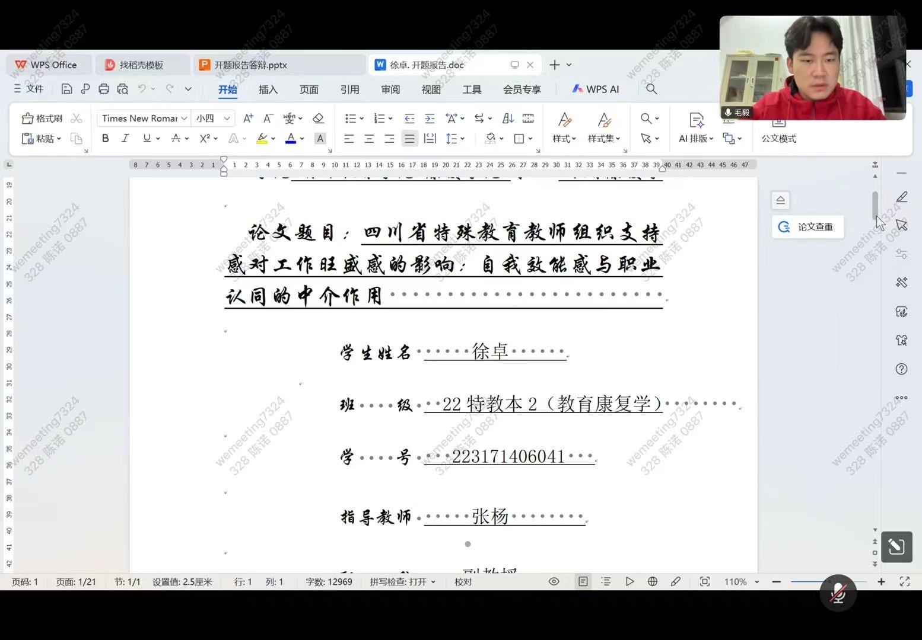Click the font color red swatch
The width and height of the screenshot is (922, 640).
coord(290,139)
